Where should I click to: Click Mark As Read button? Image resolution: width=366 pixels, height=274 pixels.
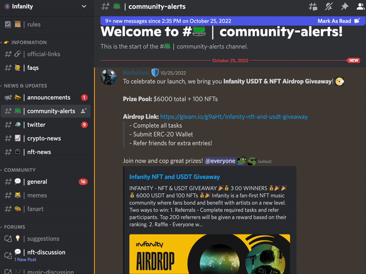click(x=339, y=21)
